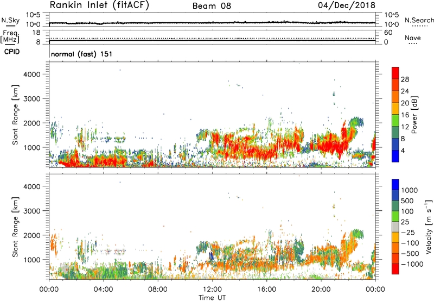The image size is (434, 301).
Task: Click the 'Power [dB]' colorbar title
Action: [414, 115]
